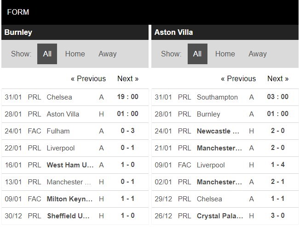
Task: Switch Aston Villa form to Home matches
Action: click(x=225, y=54)
